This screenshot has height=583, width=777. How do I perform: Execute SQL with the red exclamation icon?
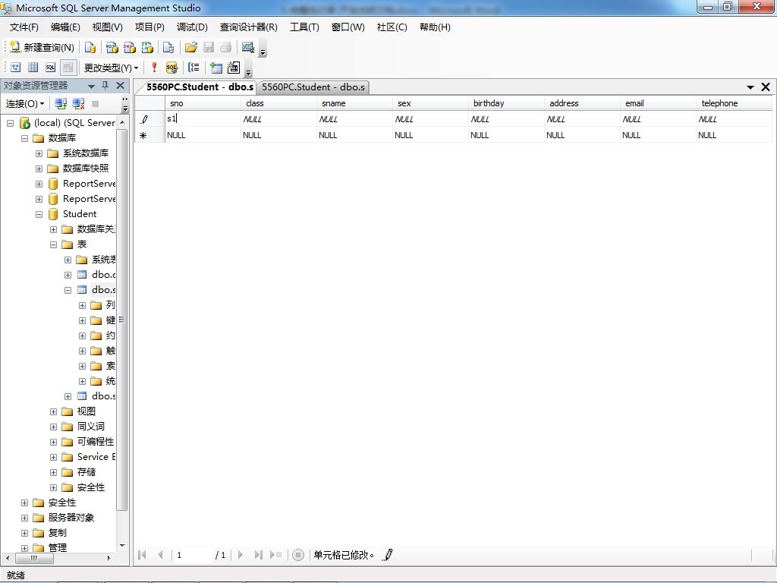click(154, 68)
